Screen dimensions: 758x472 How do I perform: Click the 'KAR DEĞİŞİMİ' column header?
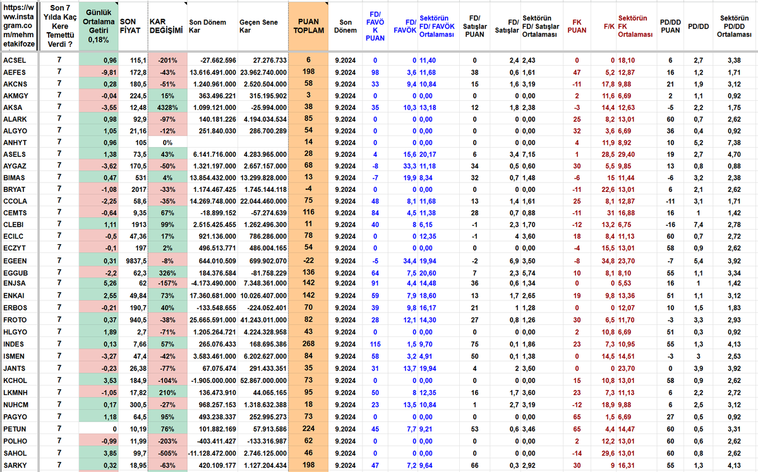click(167, 25)
